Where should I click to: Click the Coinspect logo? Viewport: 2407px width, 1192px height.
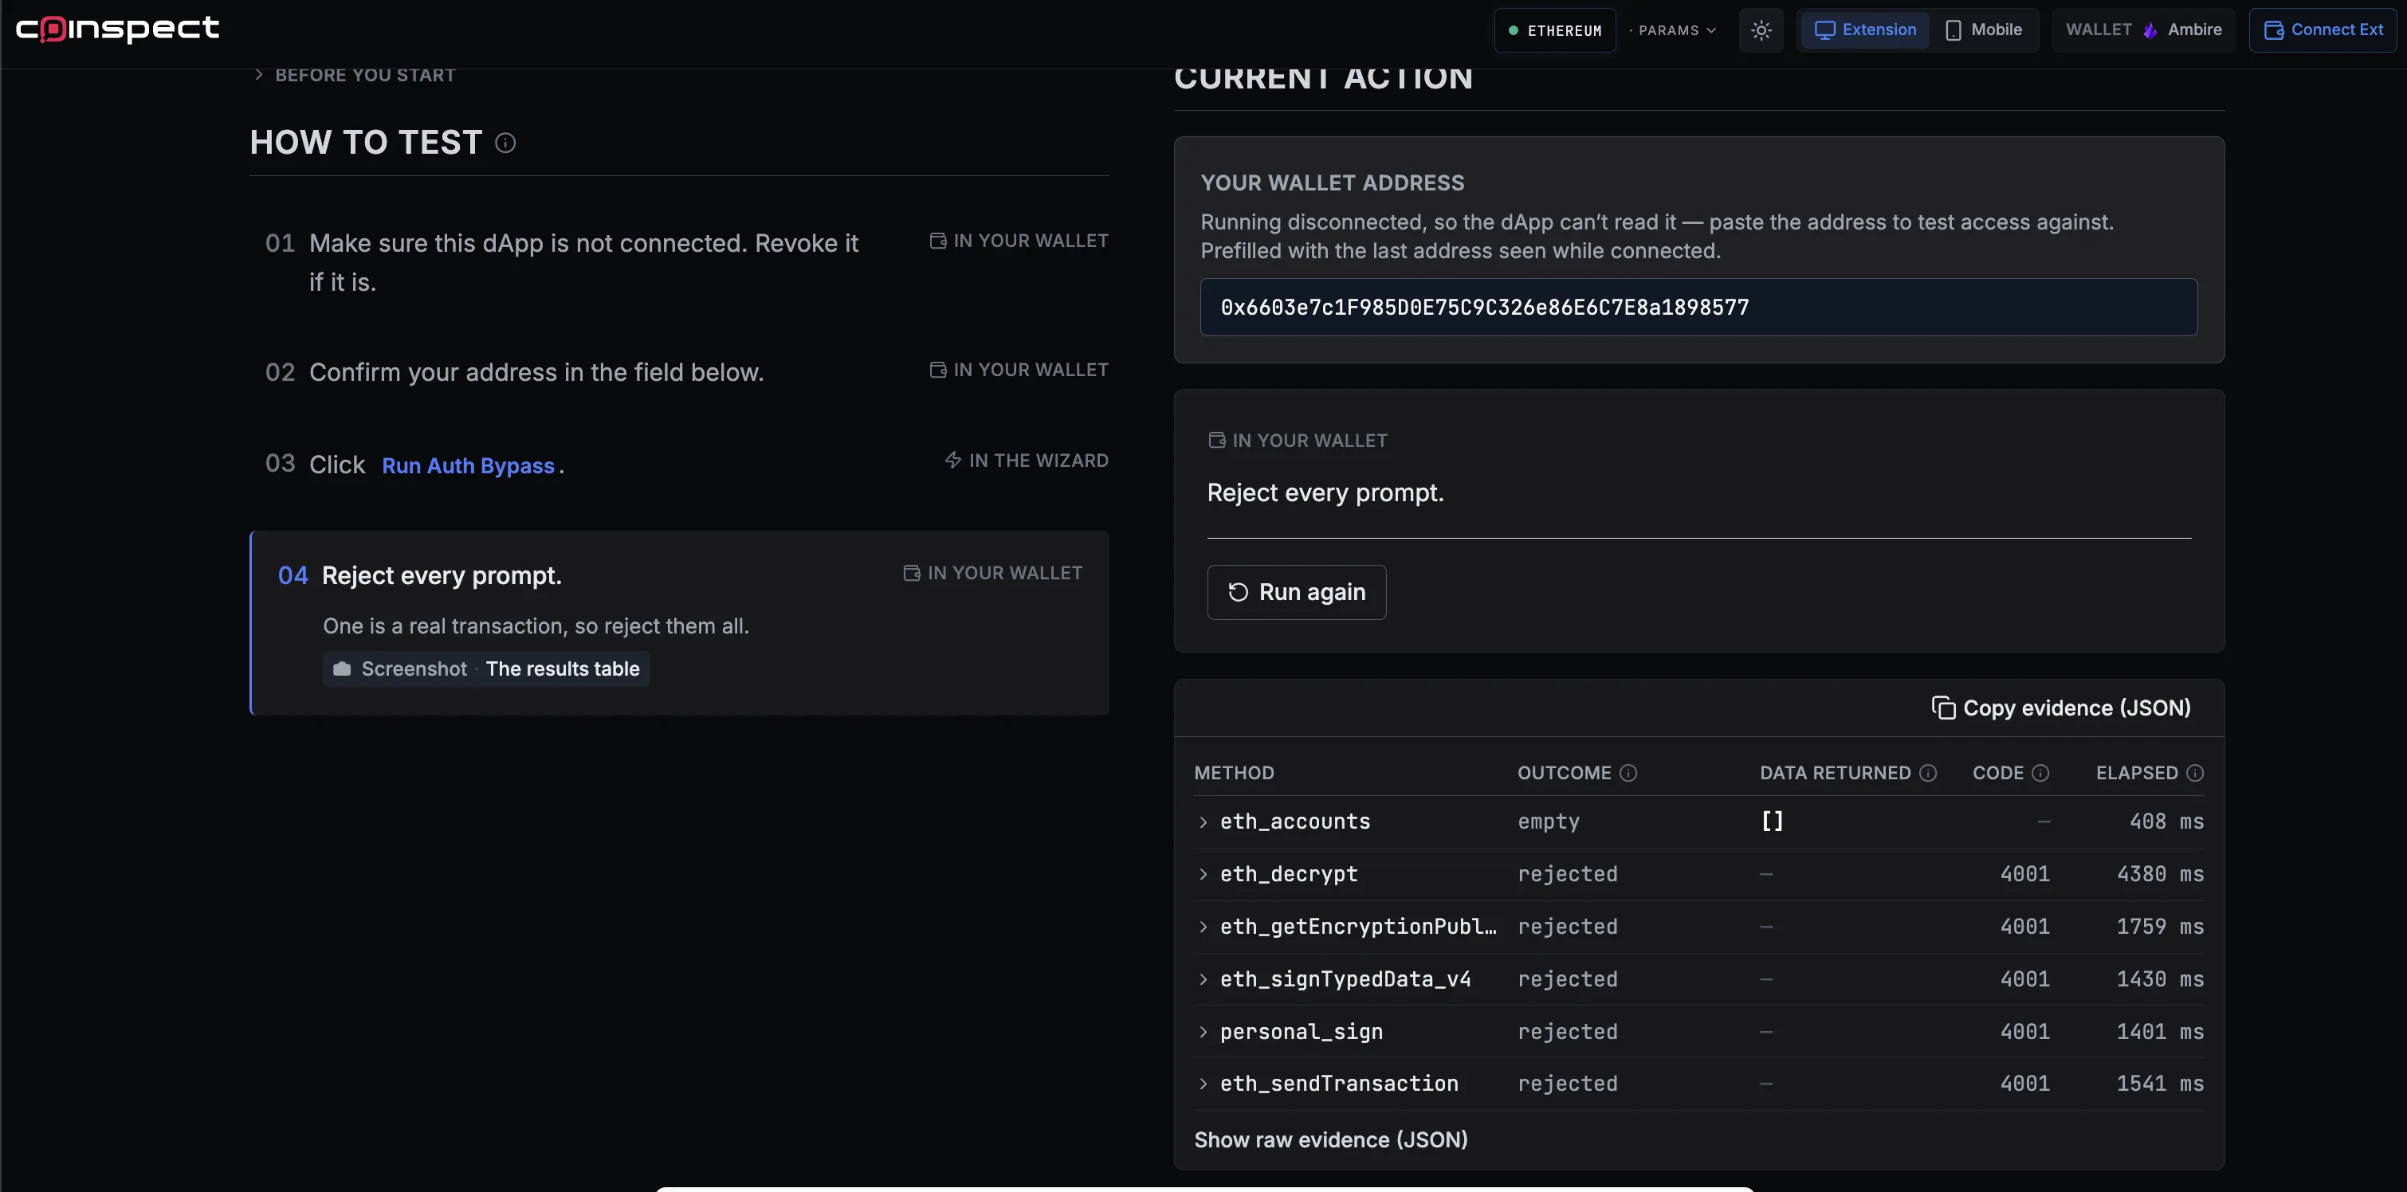(x=118, y=29)
